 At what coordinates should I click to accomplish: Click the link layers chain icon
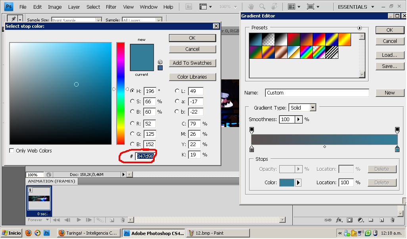(328, 220)
